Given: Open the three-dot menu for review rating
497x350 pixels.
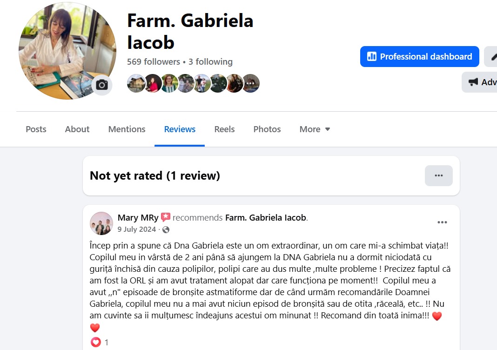Looking at the screenshot, I should tap(439, 175).
